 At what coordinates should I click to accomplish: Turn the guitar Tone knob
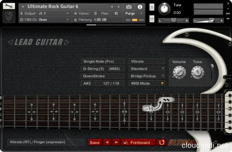[x=198, y=72]
